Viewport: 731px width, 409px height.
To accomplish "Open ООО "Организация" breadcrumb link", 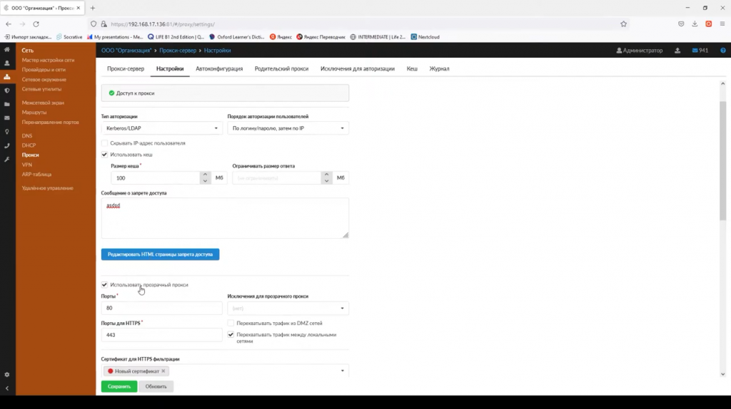I will (x=126, y=51).
